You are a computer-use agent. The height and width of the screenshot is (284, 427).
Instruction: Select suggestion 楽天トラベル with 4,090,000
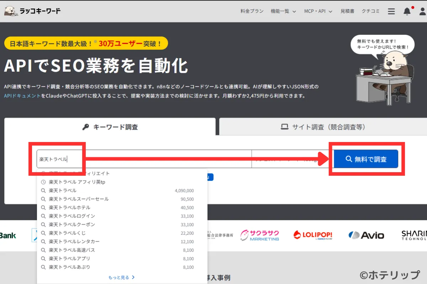(x=122, y=191)
